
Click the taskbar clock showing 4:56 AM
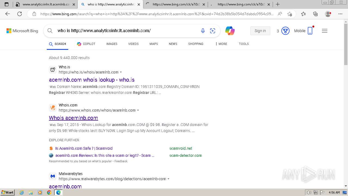pyautogui.click(x=334, y=192)
